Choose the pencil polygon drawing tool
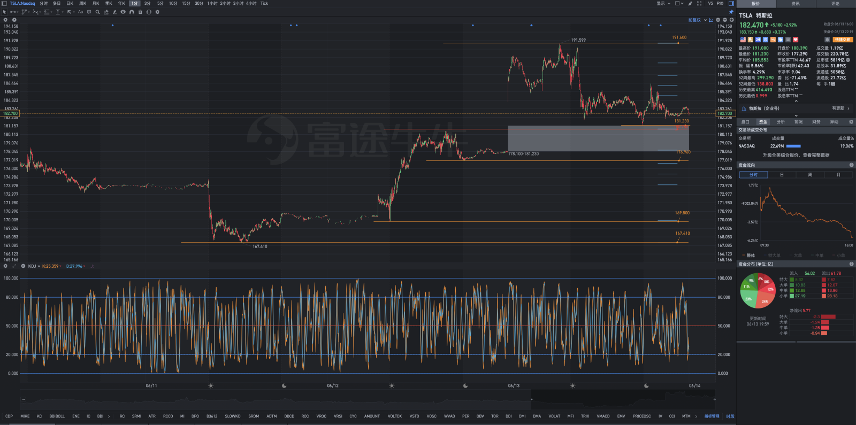Viewport: 856px width, 425px height. point(25,12)
